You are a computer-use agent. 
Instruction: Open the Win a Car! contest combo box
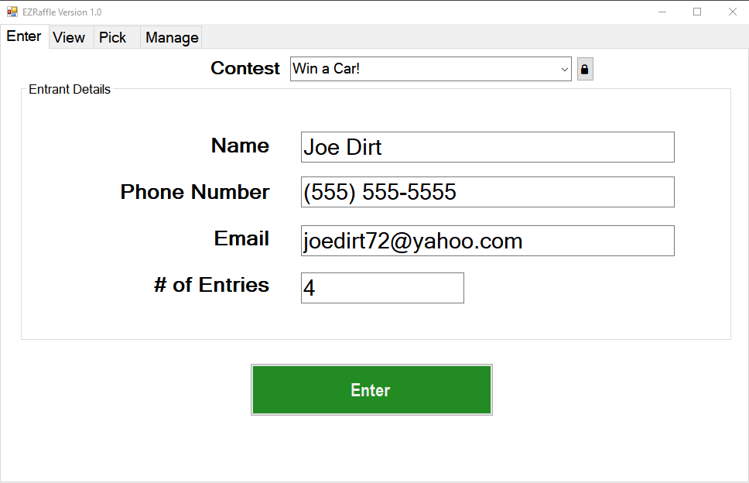(x=430, y=69)
